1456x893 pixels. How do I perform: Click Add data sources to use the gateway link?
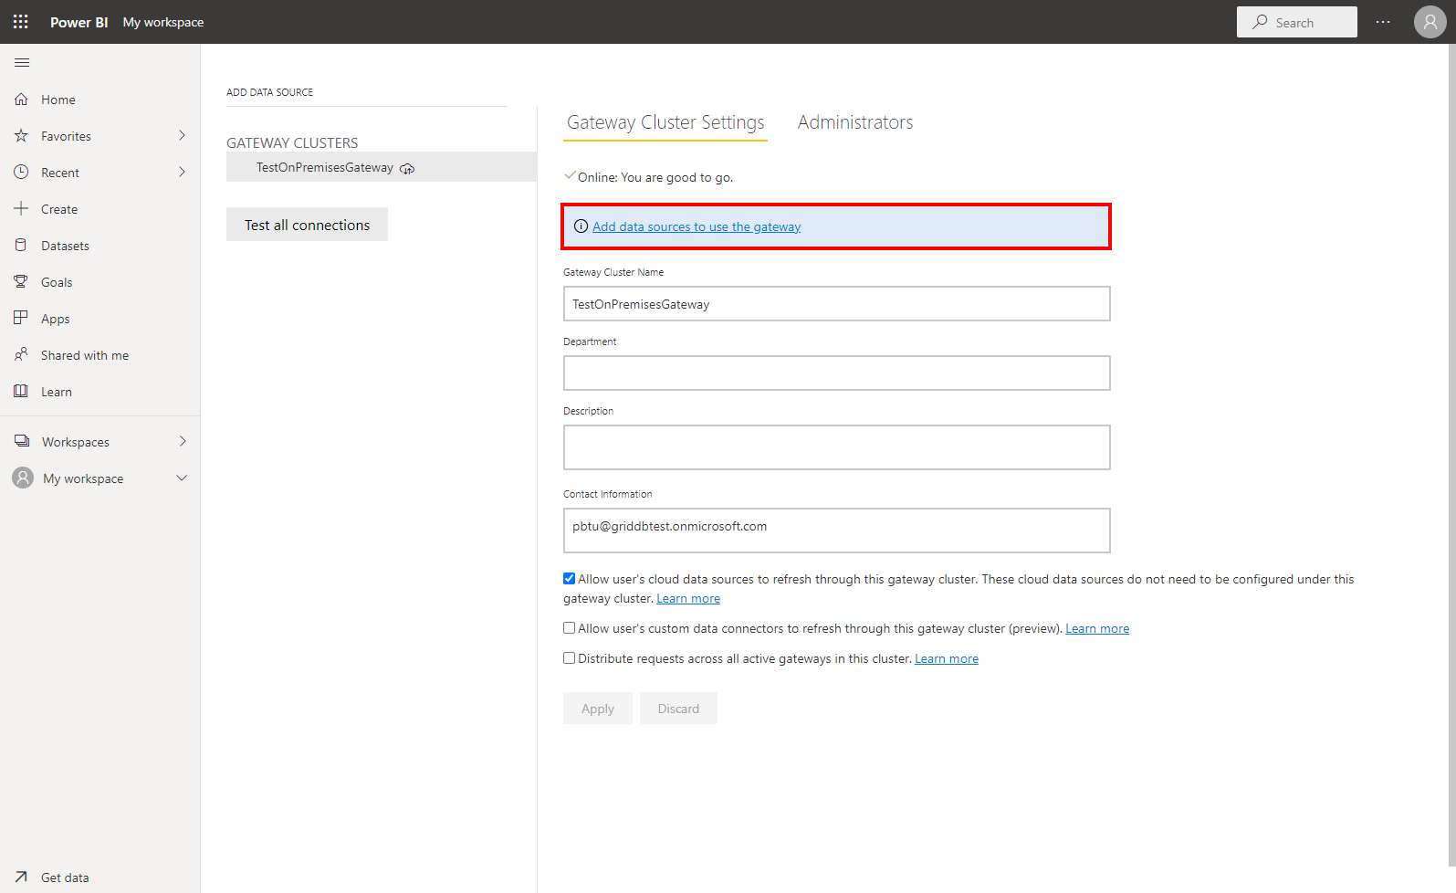pos(696,227)
